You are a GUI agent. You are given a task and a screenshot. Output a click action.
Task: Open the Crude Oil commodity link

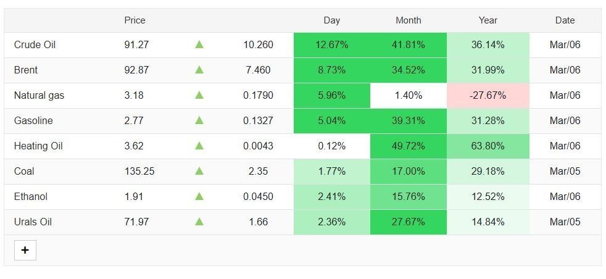click(x=35, y=44)
